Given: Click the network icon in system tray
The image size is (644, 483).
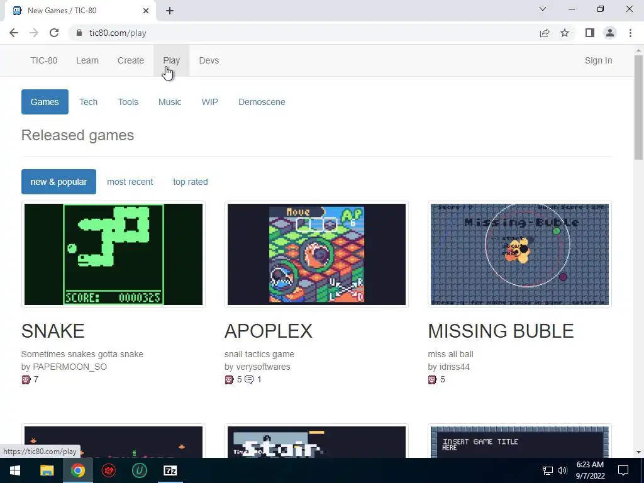Looking at the screenshot, I should pos(548,470).
